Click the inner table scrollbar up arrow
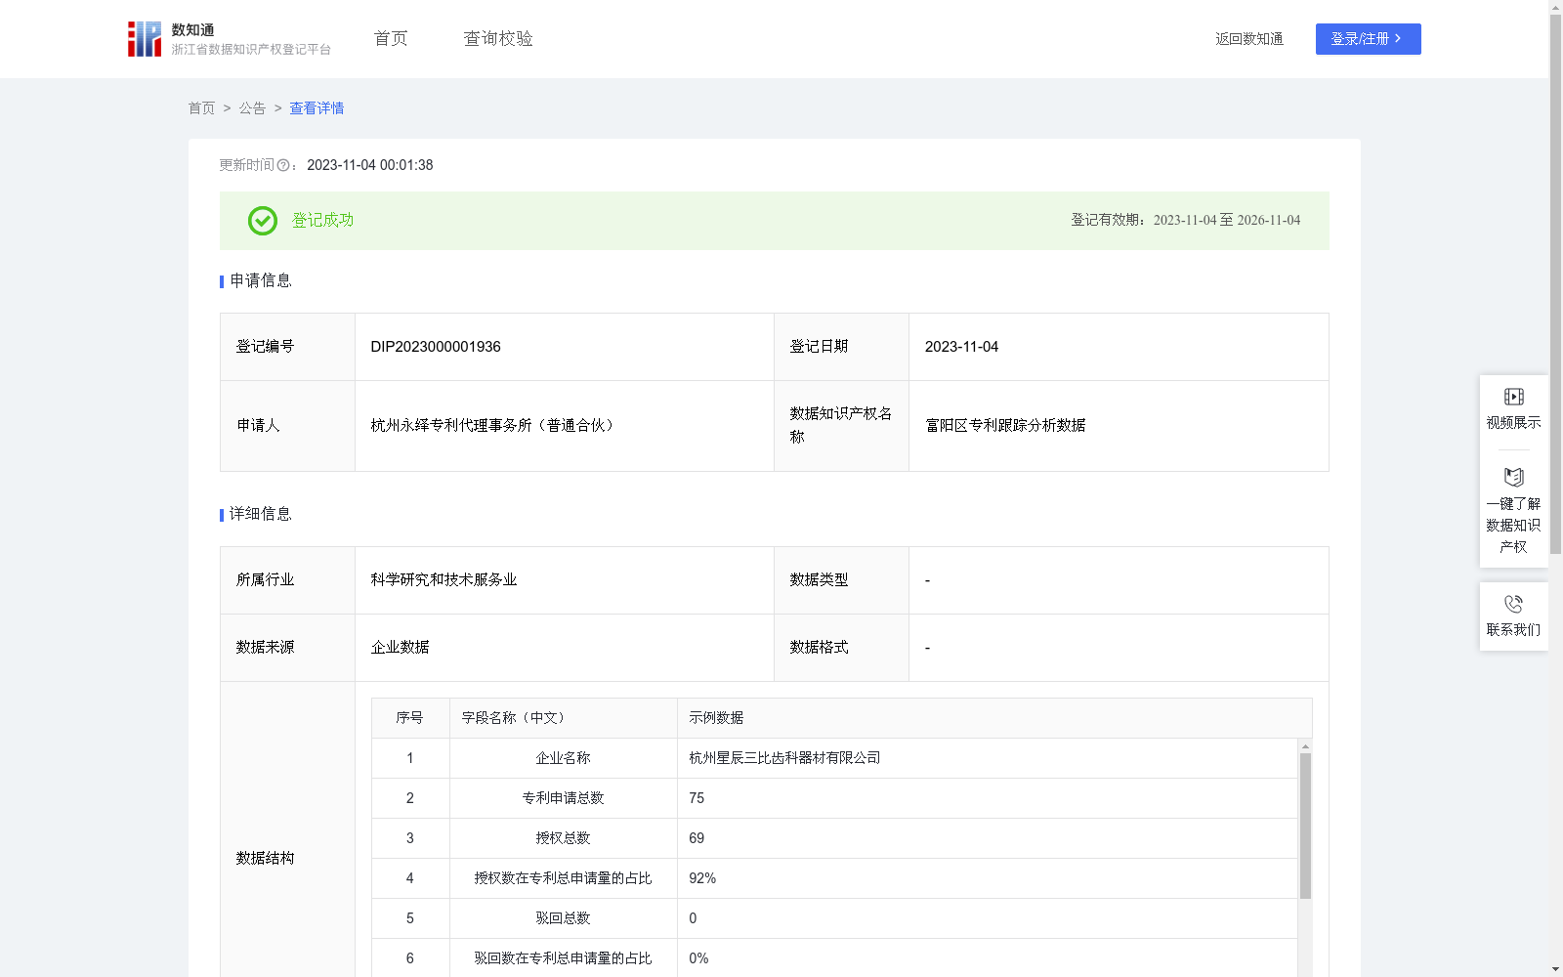Image resolution: width=1563 pixels, height=977 pixels. coord(1305,746)
